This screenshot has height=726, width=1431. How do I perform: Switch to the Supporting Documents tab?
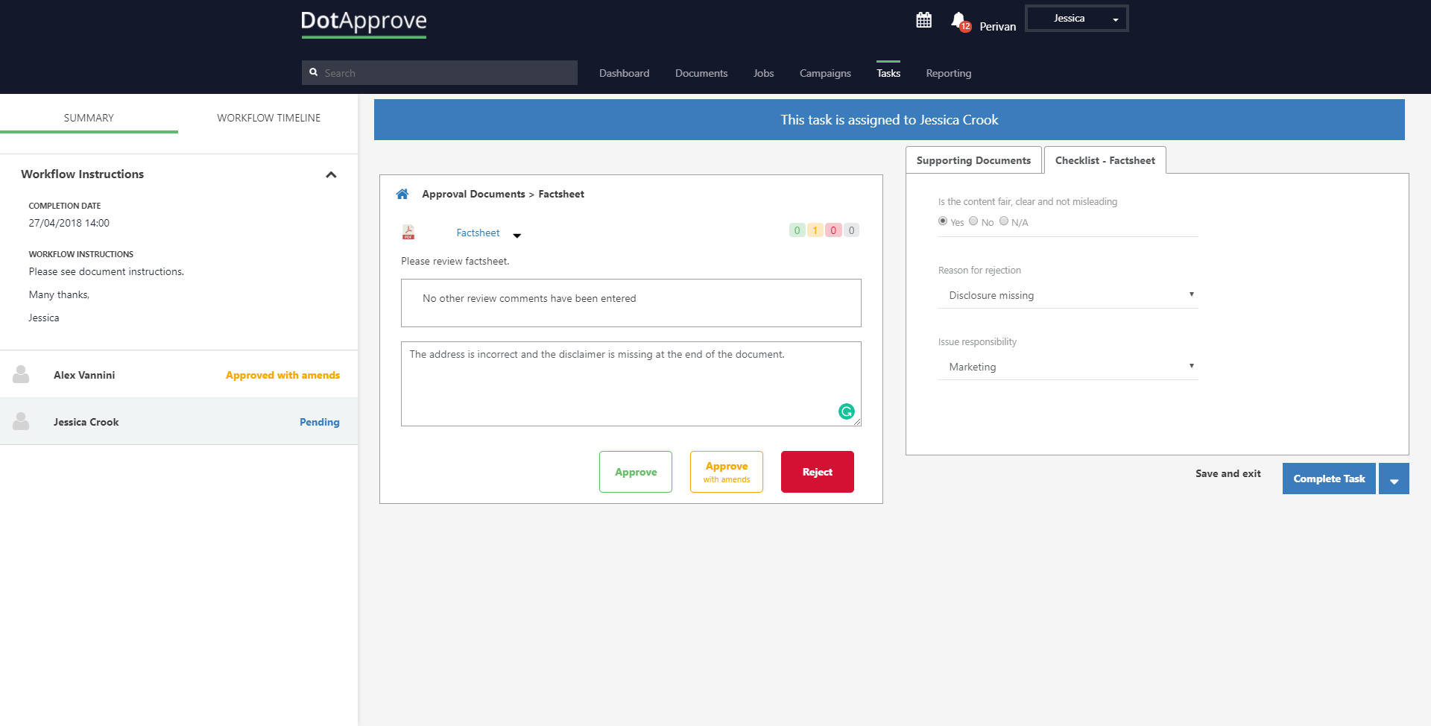coord(973,160)
